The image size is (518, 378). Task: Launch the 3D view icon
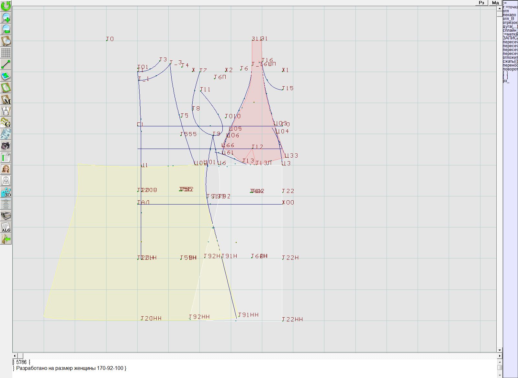pos(6,192)
